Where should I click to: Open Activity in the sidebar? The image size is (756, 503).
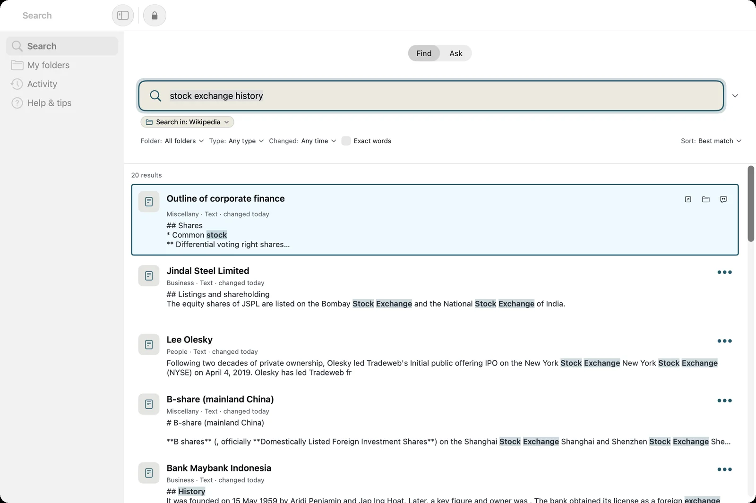coord(62,84)
